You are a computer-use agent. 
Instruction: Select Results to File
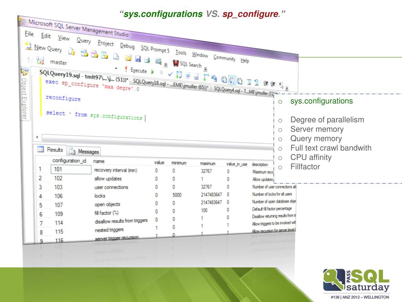[240, 81]
